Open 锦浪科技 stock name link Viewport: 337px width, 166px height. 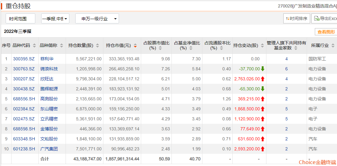49,69
